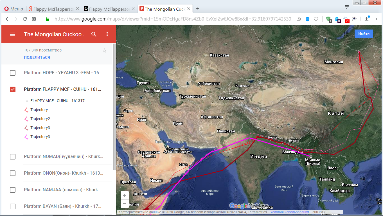Screen dimensions: 383x216
Task: Click the ПОДЕЛИТЬСЯ share link
Action: click(37, 57)
